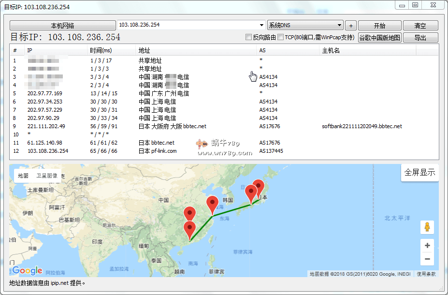
Task: Sort by the 时间(ms) column header
Action: [x=111, y=50]
